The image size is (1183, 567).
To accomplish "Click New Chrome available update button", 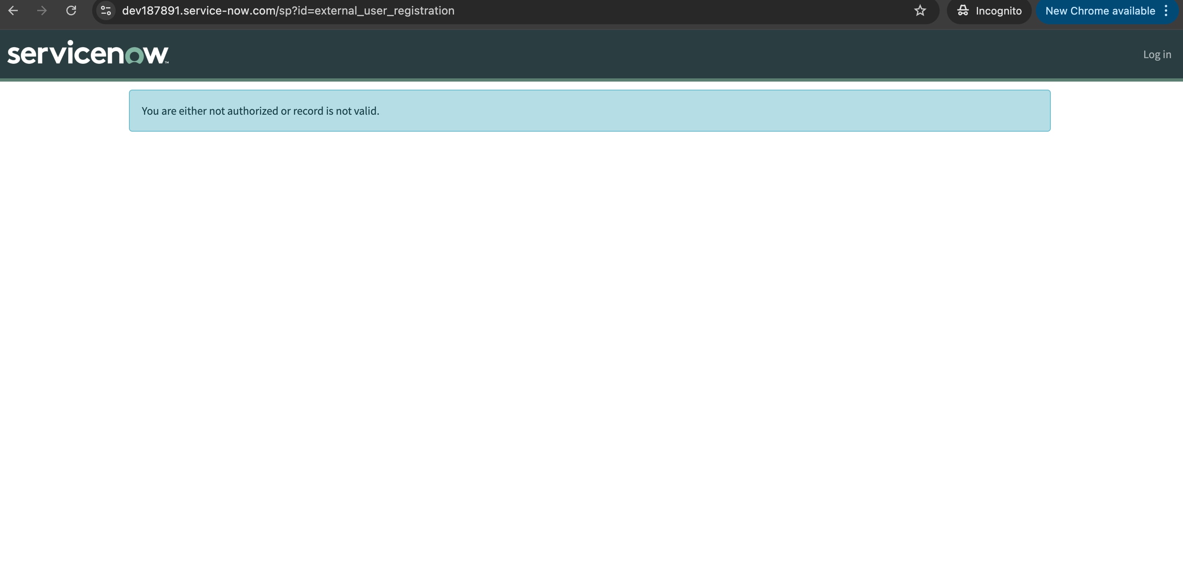I will pyautogui.click(x=1100, y=11).
